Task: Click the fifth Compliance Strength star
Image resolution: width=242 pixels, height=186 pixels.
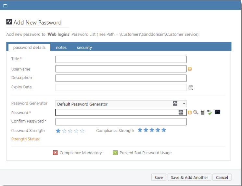Action: coord(164,130)
